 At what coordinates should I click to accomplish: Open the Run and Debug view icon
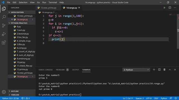pyautogui.click(x=4, y=34)
